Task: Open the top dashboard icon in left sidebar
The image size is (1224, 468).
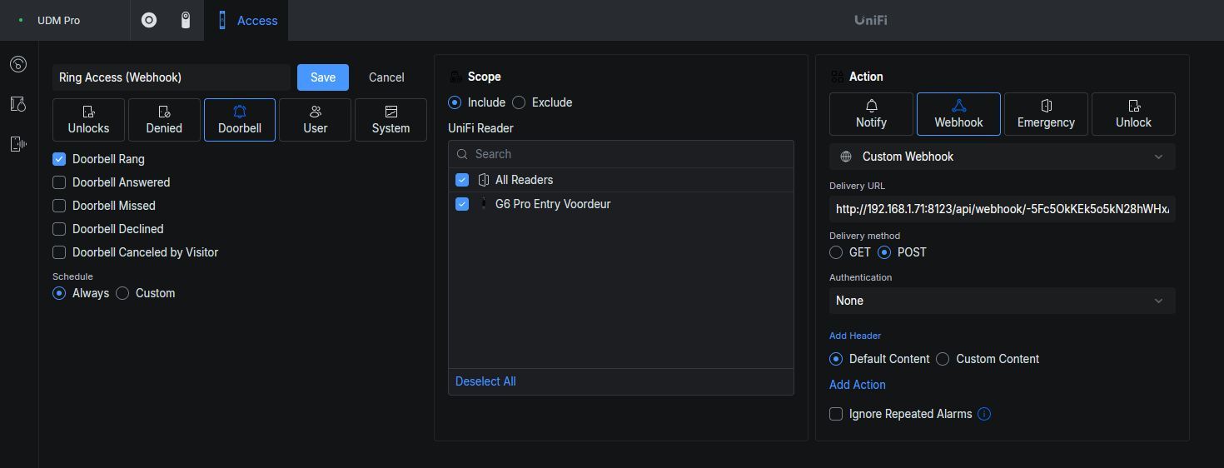Action: click(x=18, y=64)
